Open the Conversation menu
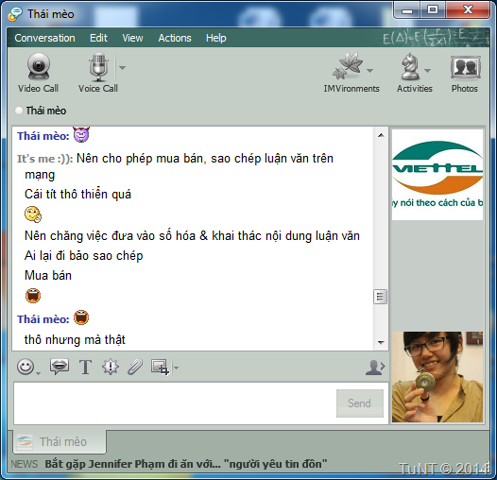 tap(44, 38)
